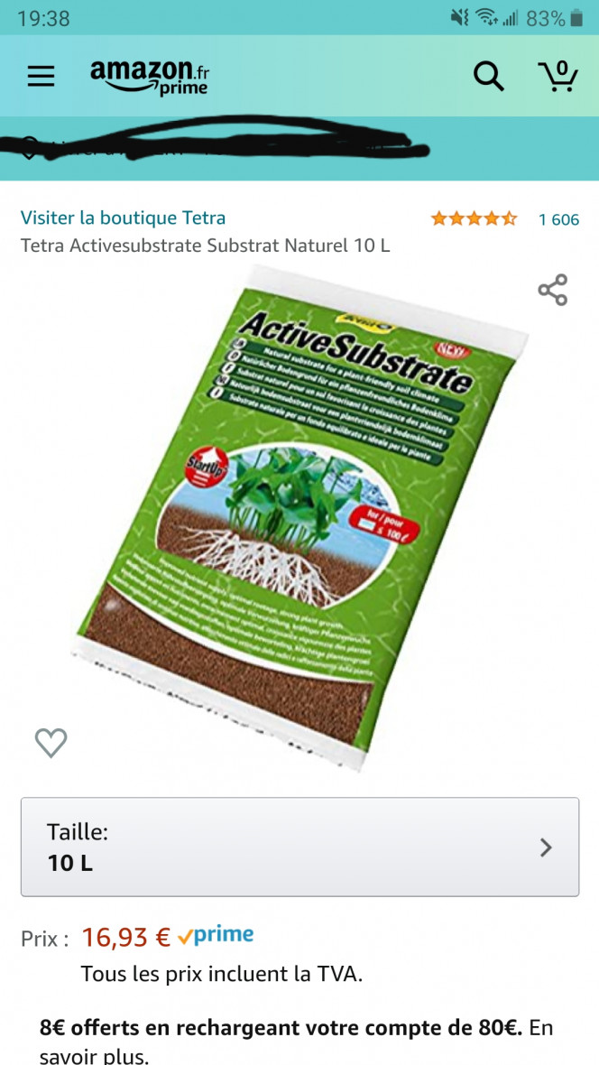Tap the Wi-Fi signal status icon

(x=484, y=18)
